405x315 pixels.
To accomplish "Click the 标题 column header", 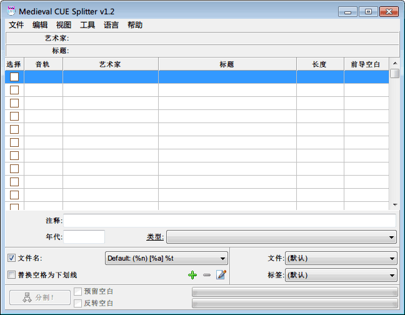I will tap(227, 64).
